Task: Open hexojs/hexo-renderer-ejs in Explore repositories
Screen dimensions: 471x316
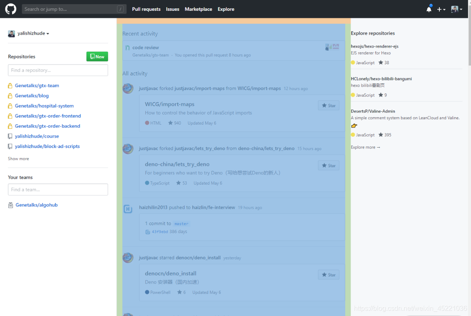Action: [x=374, y=46]
